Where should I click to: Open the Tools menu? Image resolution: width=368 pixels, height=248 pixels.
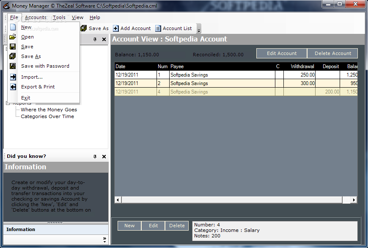(59, 17)
